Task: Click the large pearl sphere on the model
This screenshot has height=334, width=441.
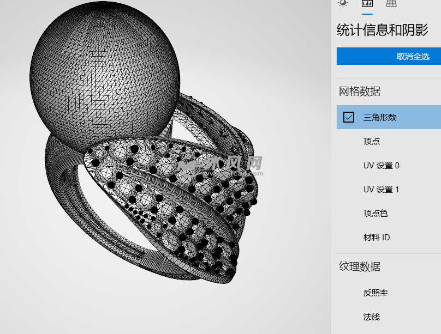Action: pos(104,71)
